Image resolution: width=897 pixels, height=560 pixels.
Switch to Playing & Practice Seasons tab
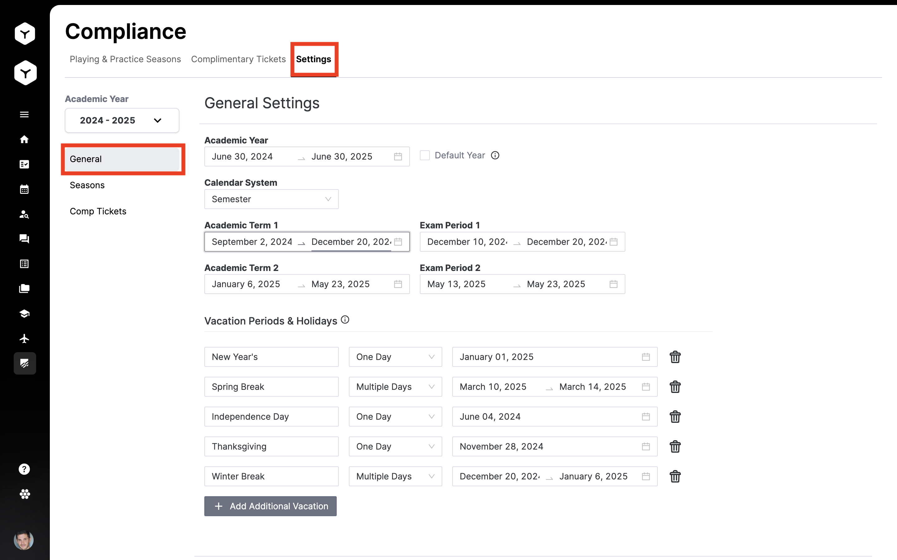pyautogui.click(x=125, y=59)
